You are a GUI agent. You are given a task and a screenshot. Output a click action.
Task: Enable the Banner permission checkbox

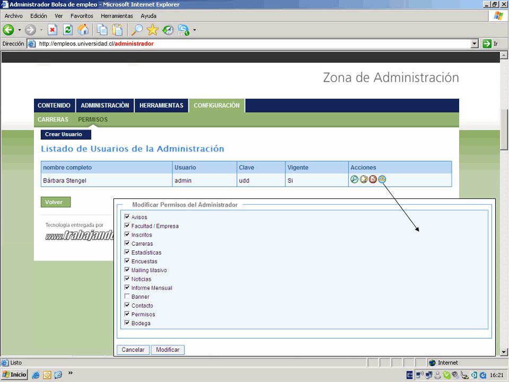coord(127,296)
